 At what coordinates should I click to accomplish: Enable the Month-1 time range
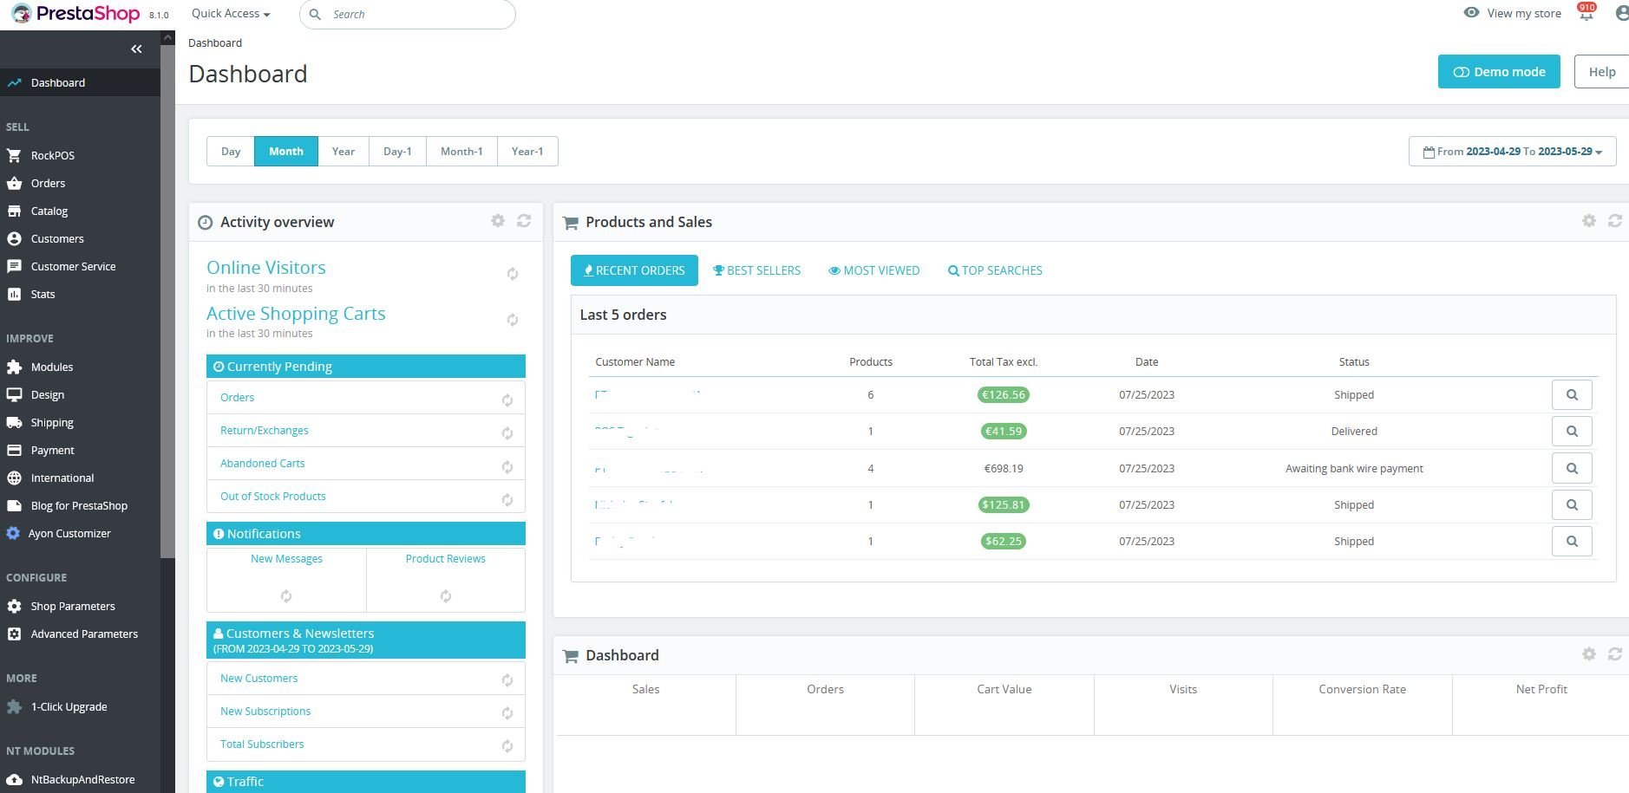[x=461, y=151]
